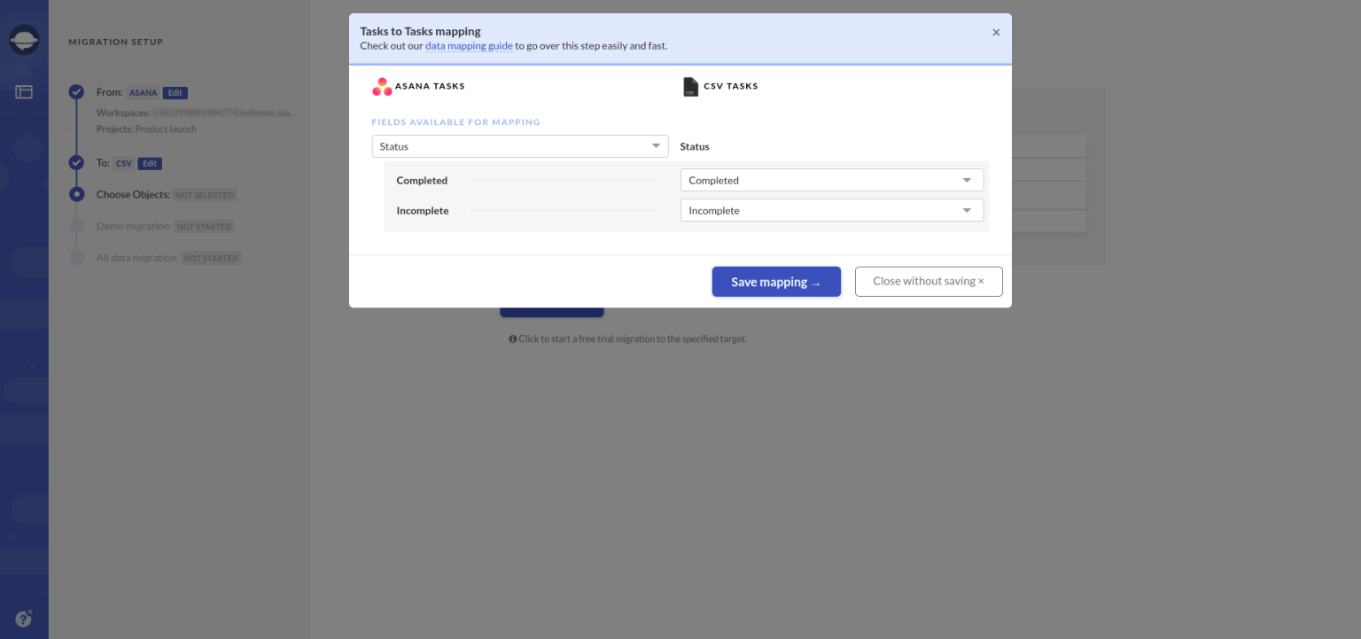Click the Asana logo icon
1361x639 pixels.
pos(382,87)
